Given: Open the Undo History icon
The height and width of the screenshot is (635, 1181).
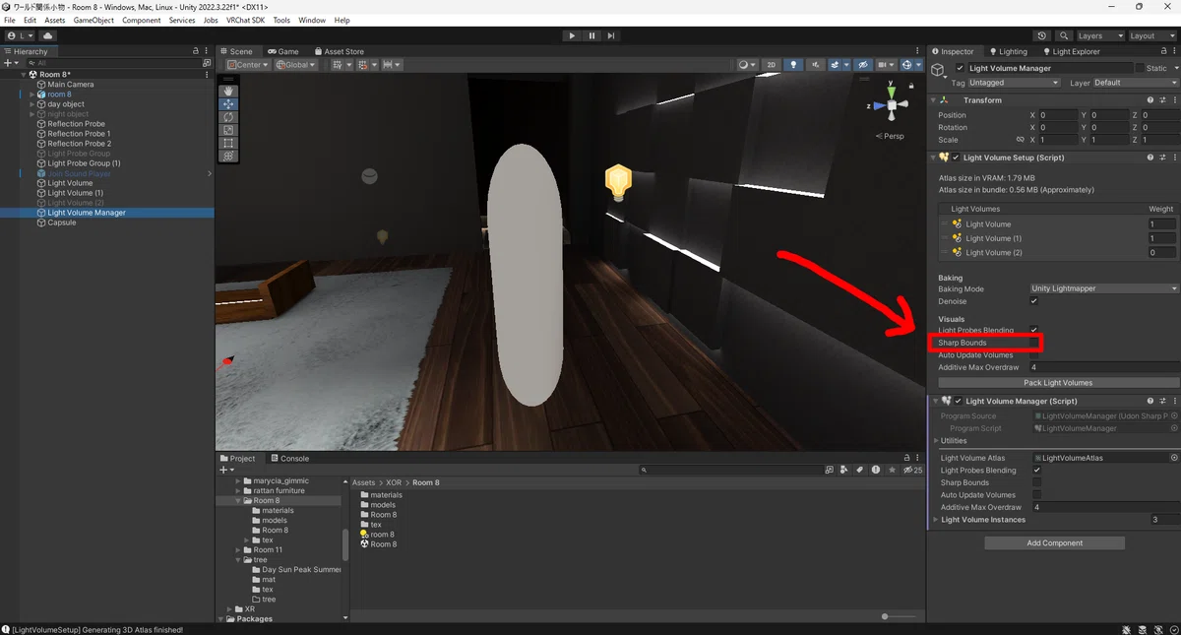Looking at the screenshot, I should [x=1042, y=35].
